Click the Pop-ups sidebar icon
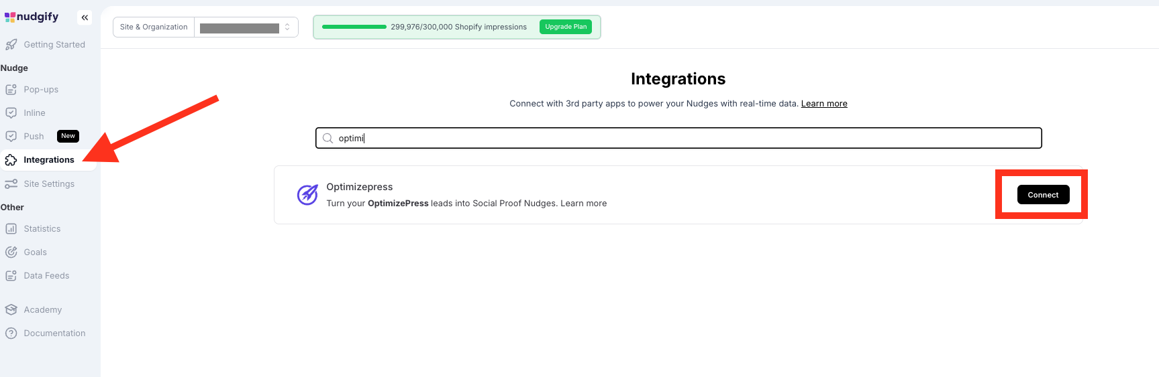 [x=11, y=90]
